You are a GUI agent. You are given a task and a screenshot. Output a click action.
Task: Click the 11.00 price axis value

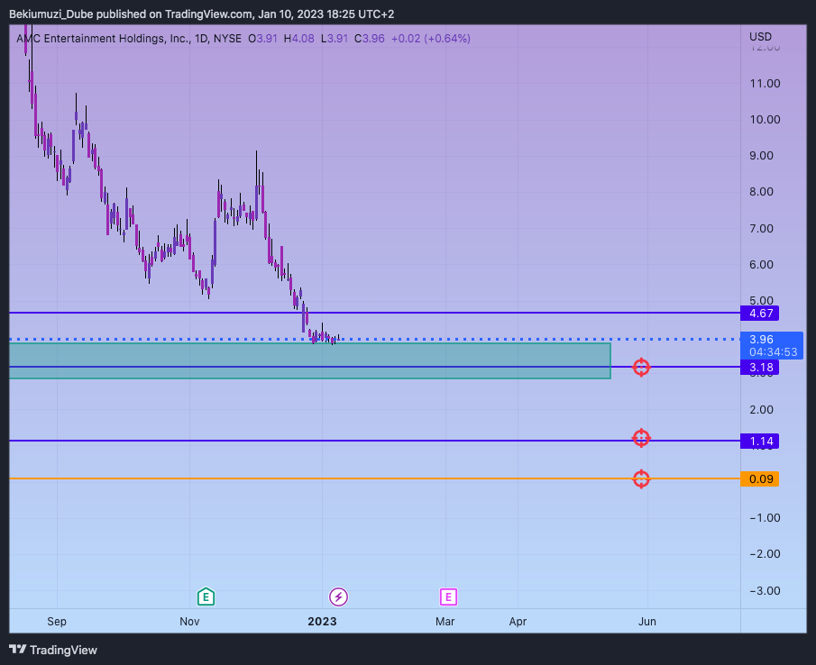click(x=765, y=83)
